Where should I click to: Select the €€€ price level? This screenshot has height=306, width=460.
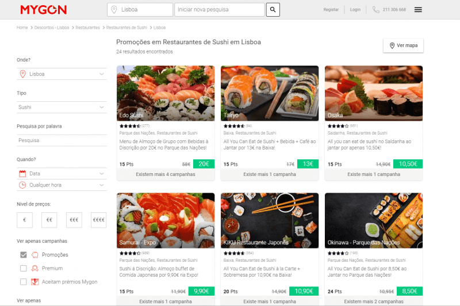pyautogui.click(x=74, y=220)
